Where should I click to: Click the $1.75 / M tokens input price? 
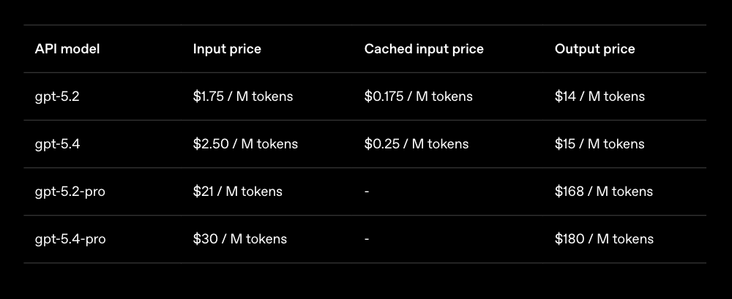coord(244,96)
